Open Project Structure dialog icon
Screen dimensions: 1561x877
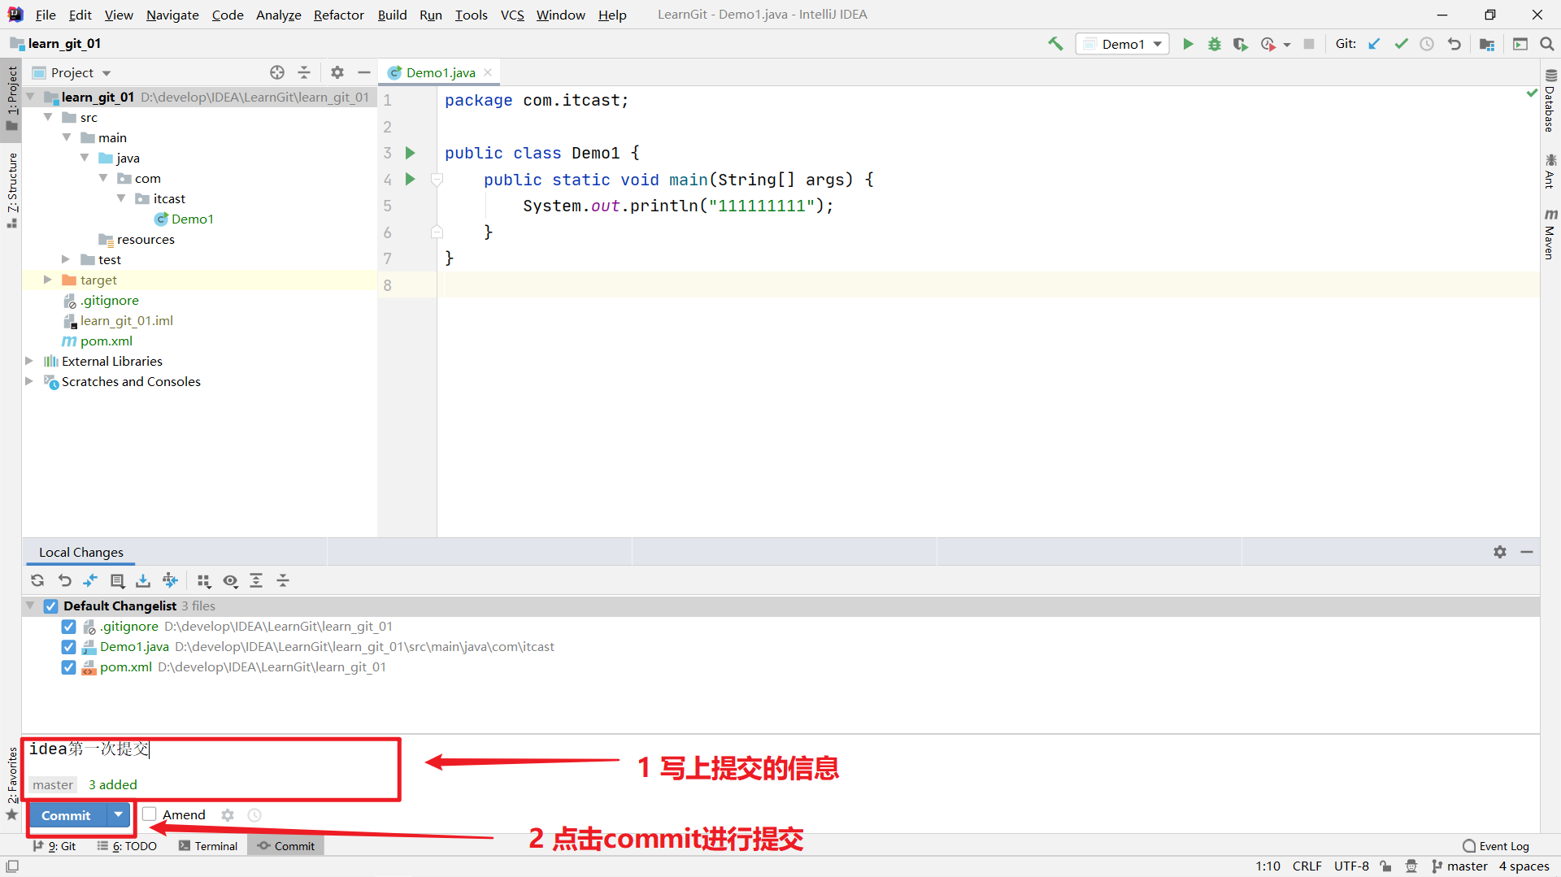pyautogui.click(x=1487, y=44)
